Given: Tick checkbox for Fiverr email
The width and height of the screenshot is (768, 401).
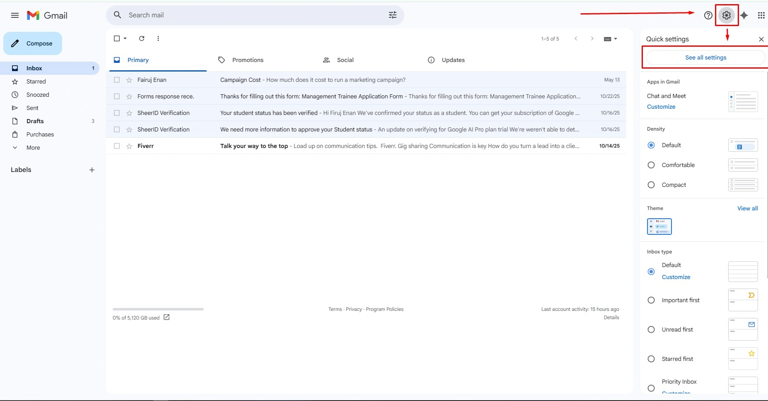Looking at the screenshot, I should 117,146.
